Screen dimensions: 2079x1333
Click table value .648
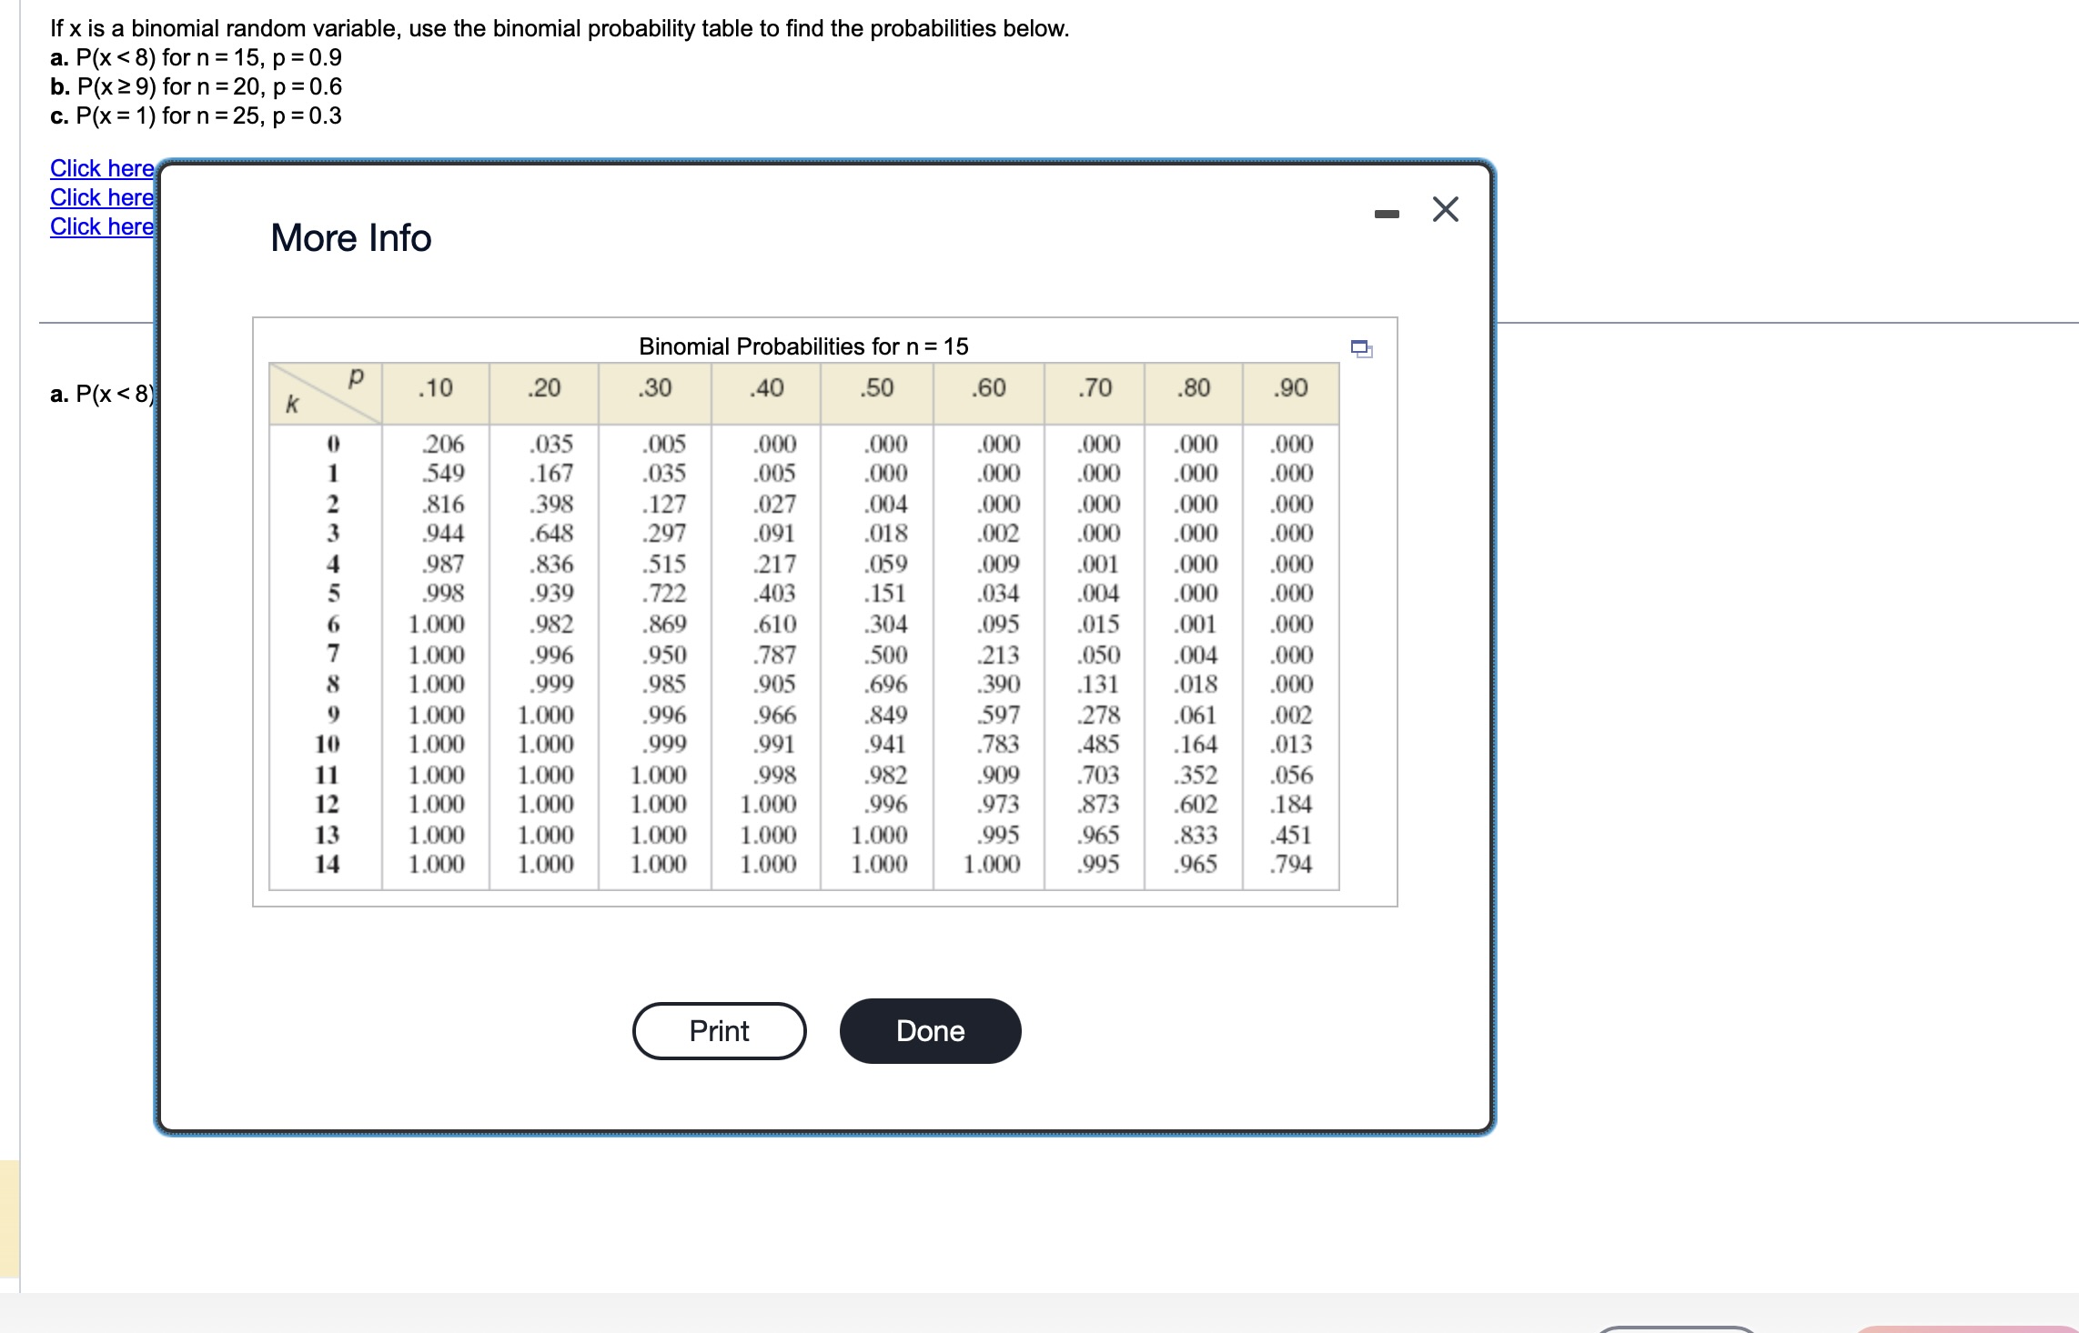tap(551, 533)
